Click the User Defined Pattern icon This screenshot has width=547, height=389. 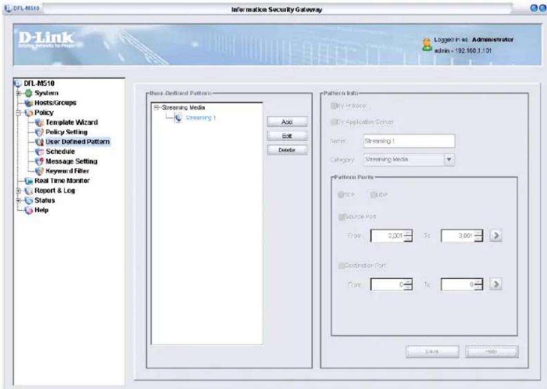[x=40, y=142]
